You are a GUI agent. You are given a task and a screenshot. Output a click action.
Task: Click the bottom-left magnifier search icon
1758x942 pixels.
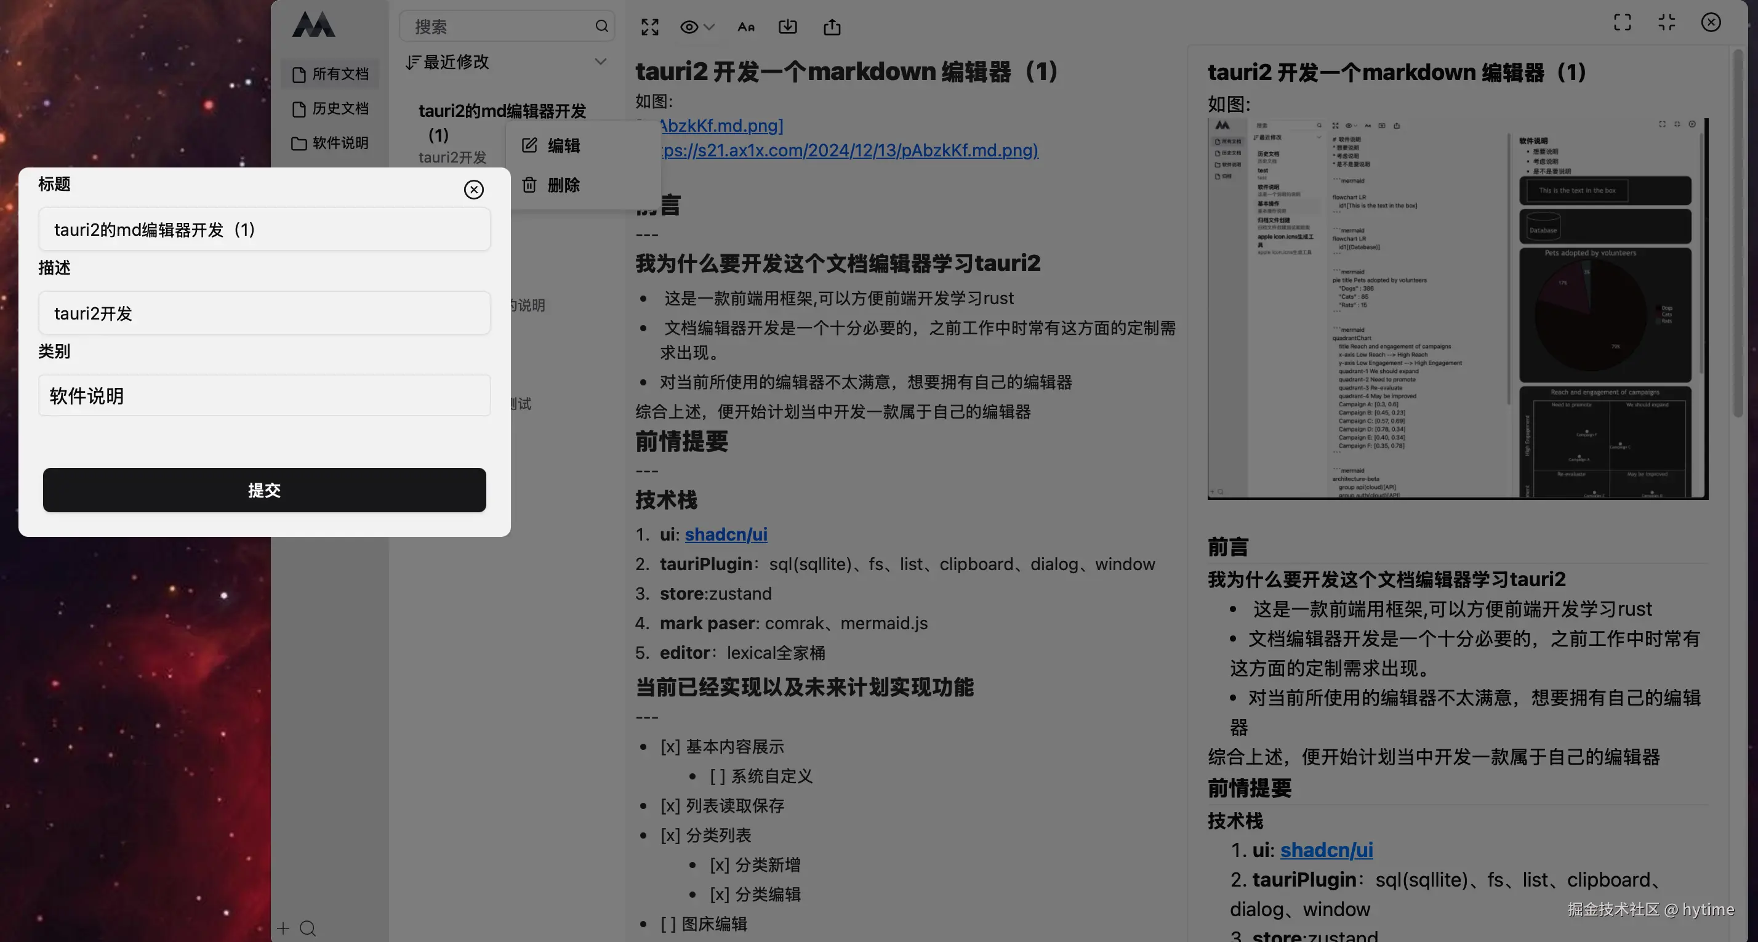point(308,928)
